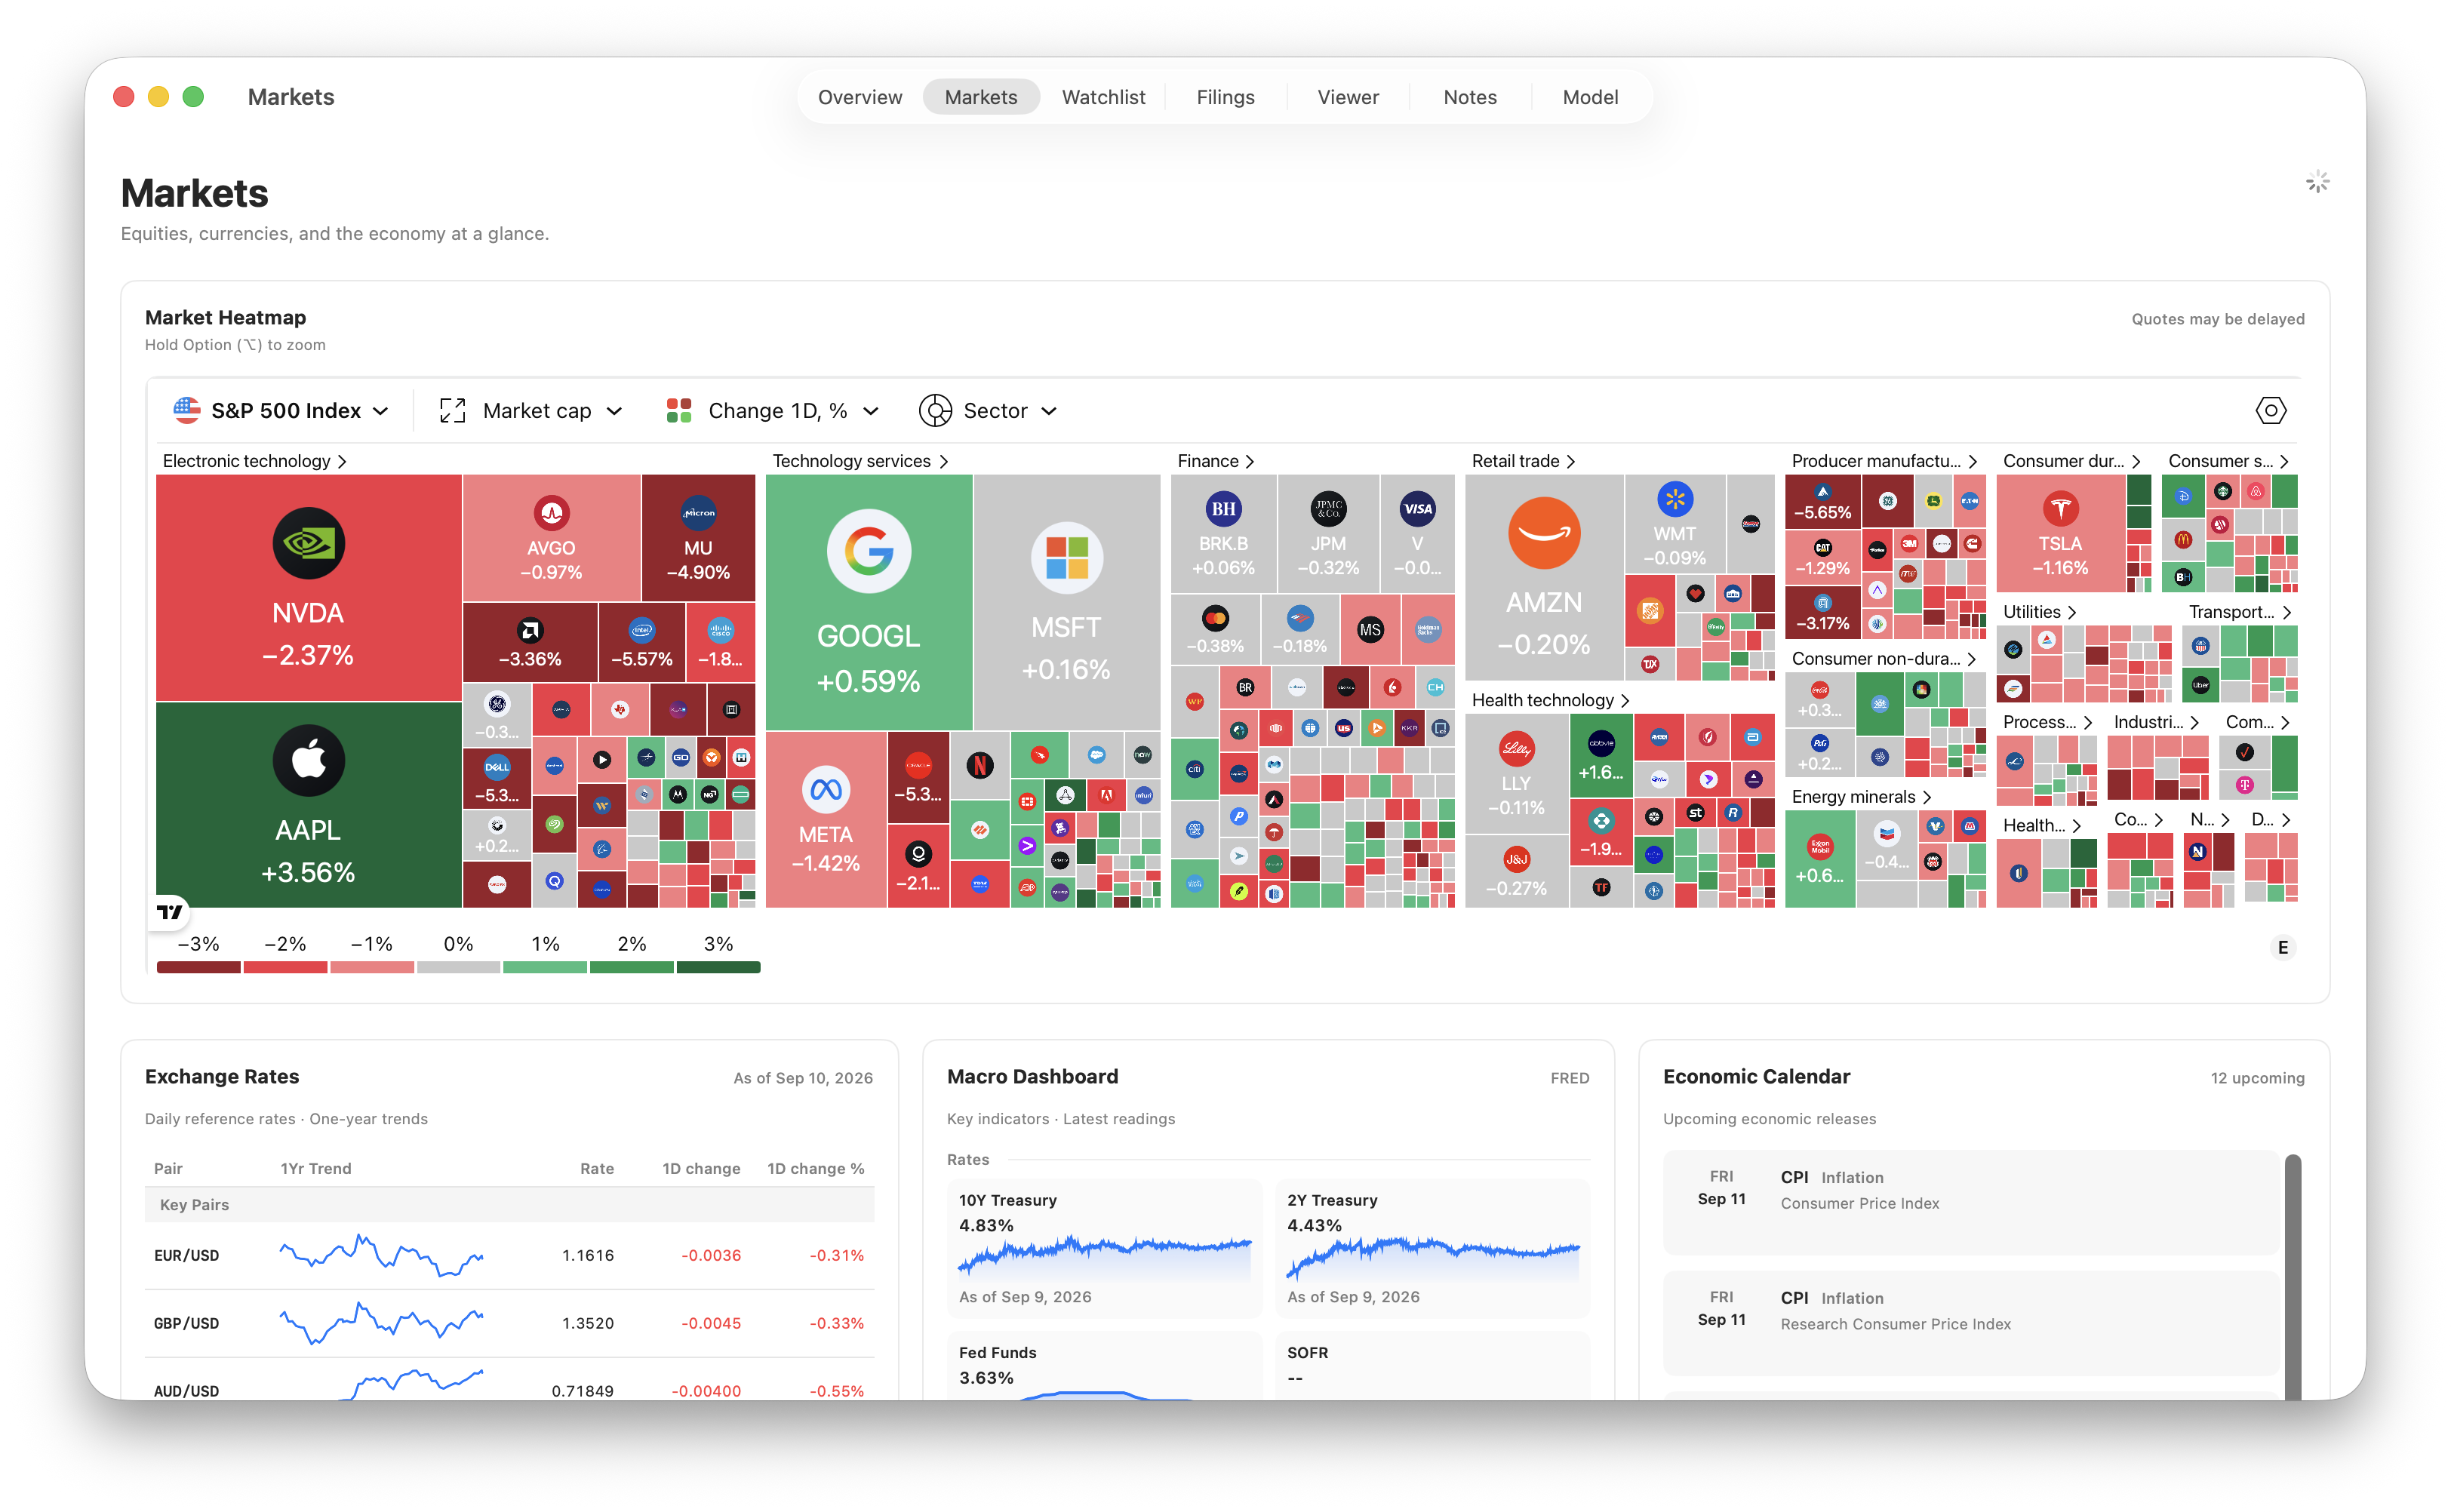
Task: Open the Health technology sector link
Action: click(x=1550, y=700)
